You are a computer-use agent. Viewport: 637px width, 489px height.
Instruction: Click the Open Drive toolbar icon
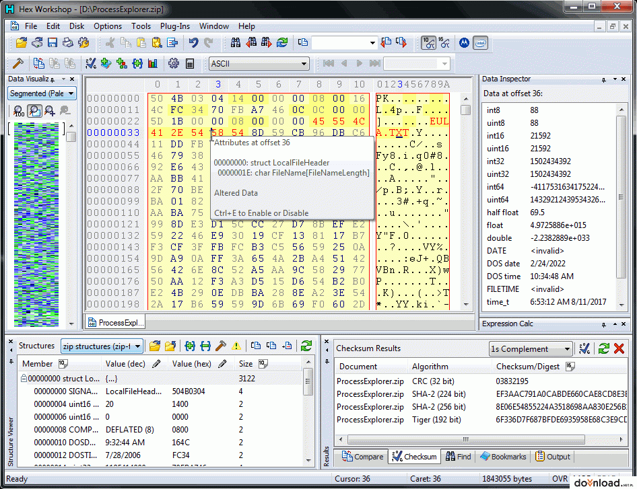37,42
